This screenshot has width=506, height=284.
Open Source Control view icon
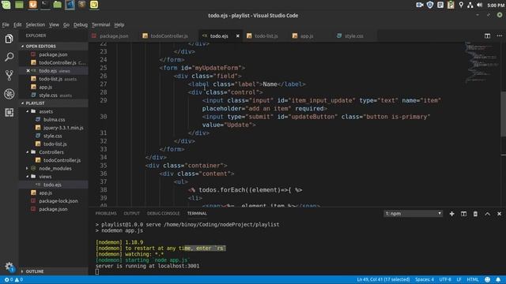pos(9,76)
